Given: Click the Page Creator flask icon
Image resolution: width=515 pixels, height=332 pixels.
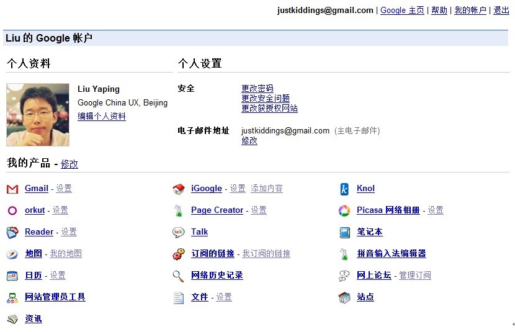Looking at the screenshot, I should pyautogui.click(x=179, y=210).
